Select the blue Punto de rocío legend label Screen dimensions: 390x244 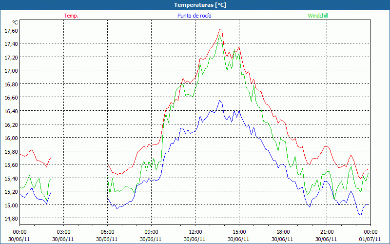[194, 16]
